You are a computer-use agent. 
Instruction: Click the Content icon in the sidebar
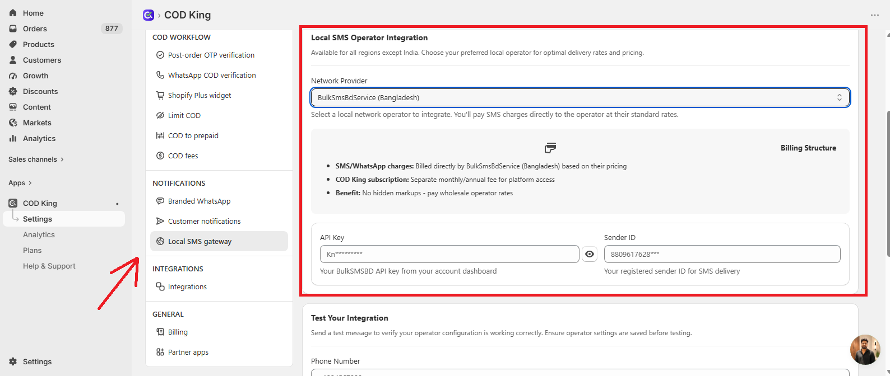click(x=13, y=107)
